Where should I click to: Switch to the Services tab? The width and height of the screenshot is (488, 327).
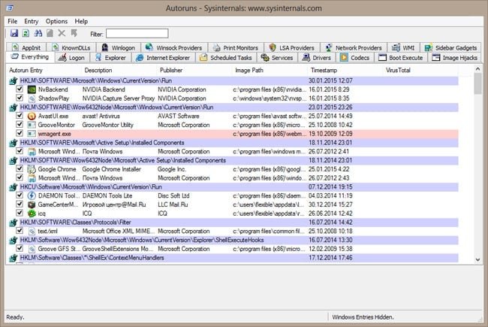pos(278,58)
